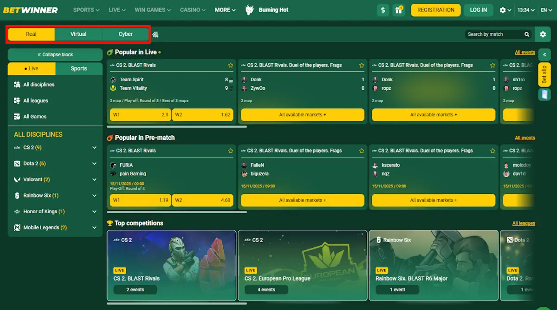Expand the CS 2 disciplines list

pyautogui.click(x=93, y=147)
